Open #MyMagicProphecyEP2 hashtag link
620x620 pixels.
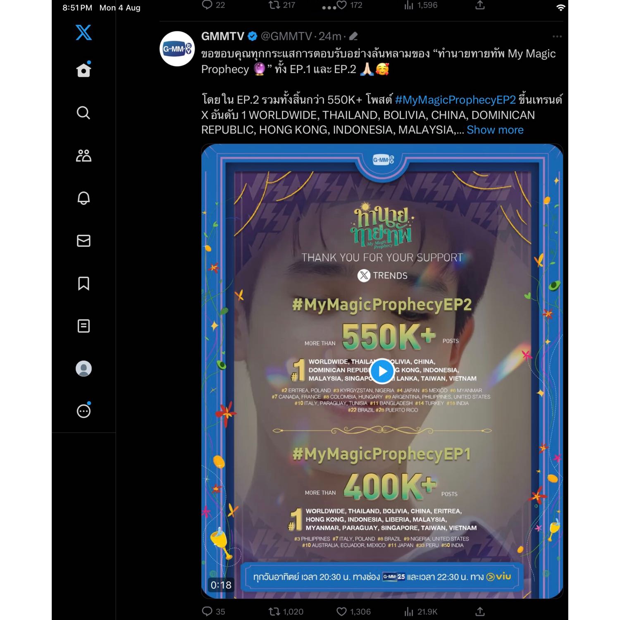[455, 100]
